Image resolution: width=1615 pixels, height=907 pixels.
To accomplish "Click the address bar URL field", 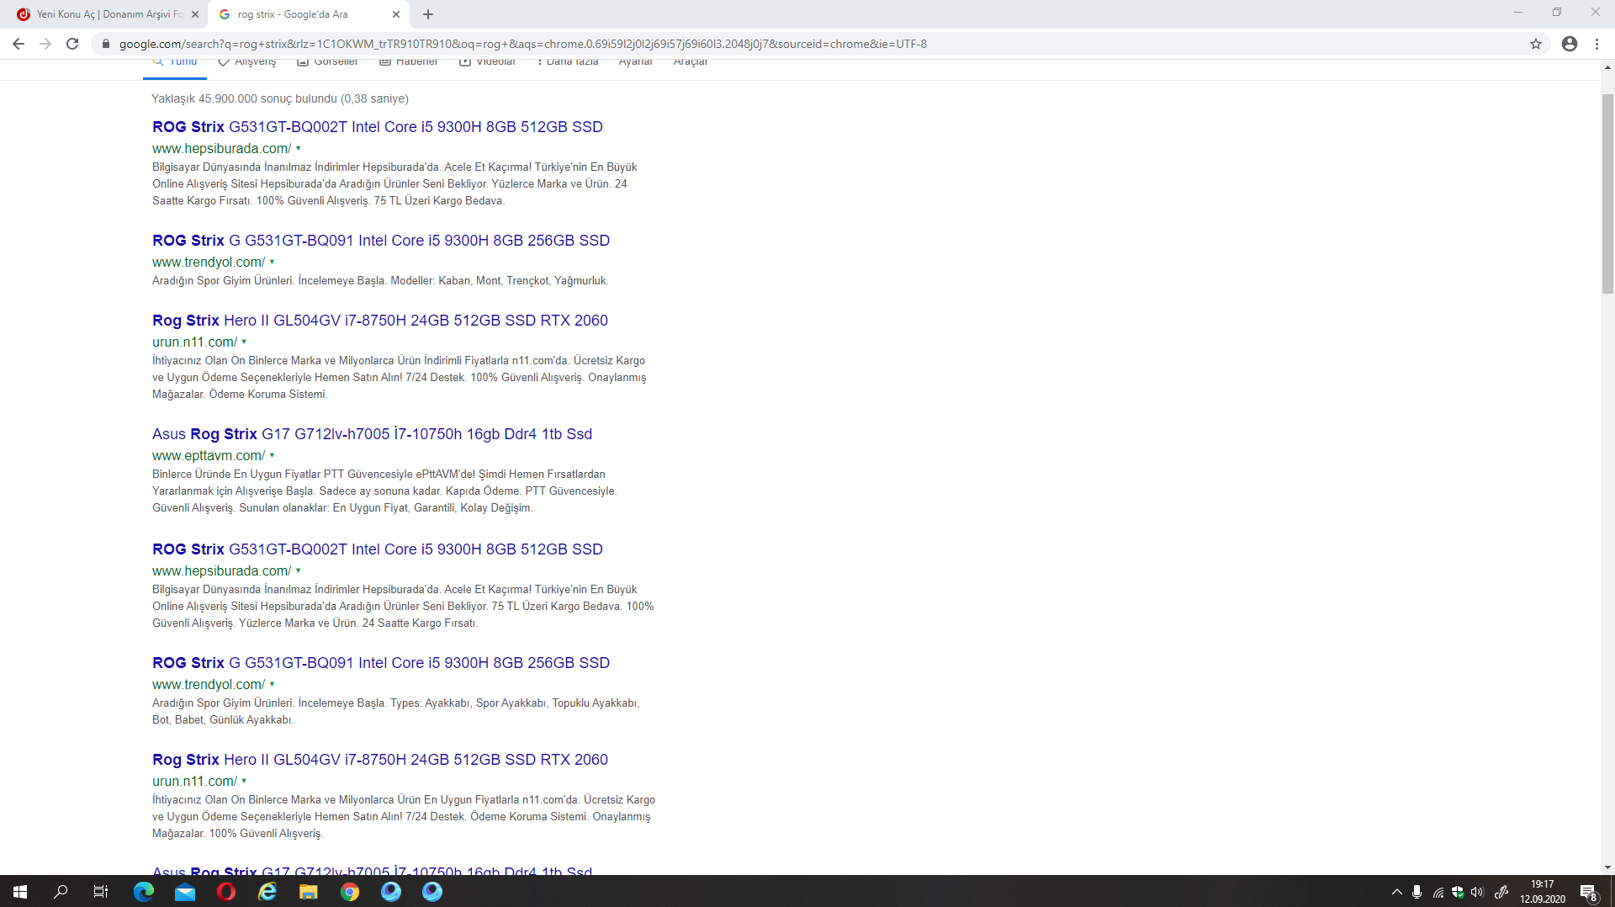I will (x=807, y=44).
